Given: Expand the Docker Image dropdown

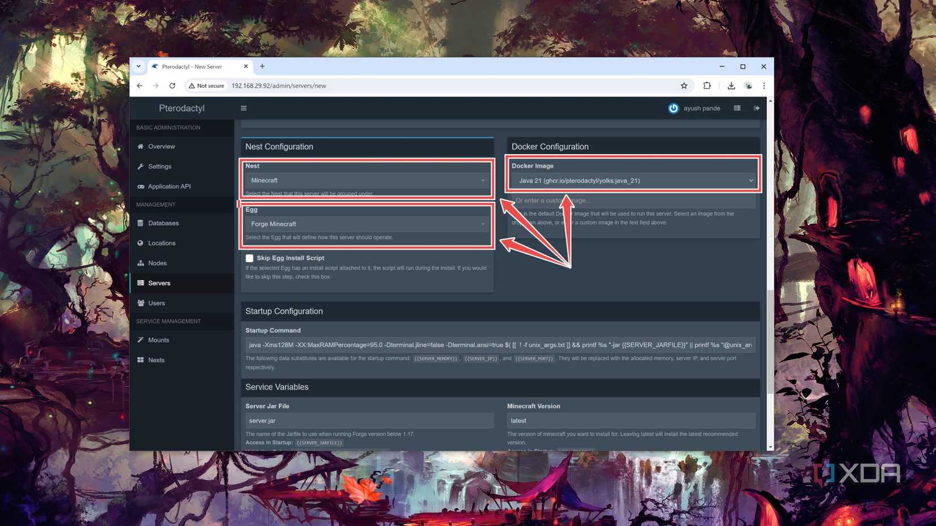Looking at the screenshot, I should [634, 180].
